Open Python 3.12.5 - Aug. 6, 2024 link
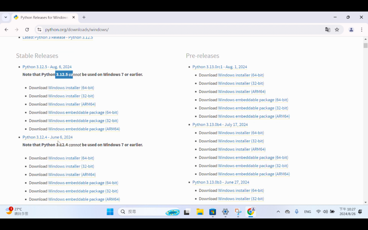This screenshot has width=368, height=230. click(47, 67)
